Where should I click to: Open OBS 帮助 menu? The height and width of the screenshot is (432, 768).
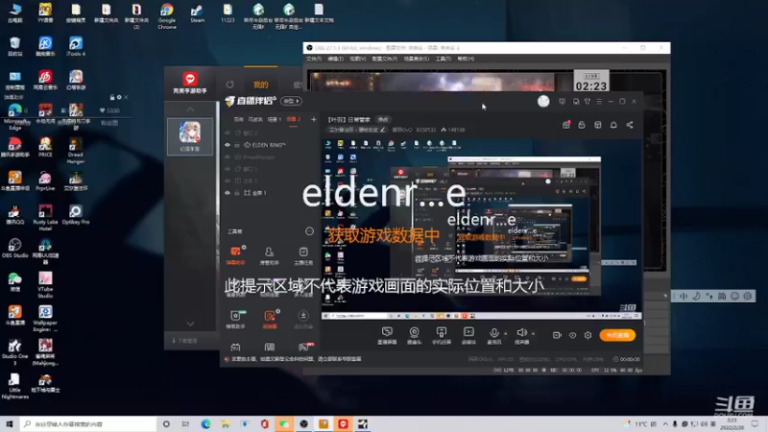[x=466, y=59]
